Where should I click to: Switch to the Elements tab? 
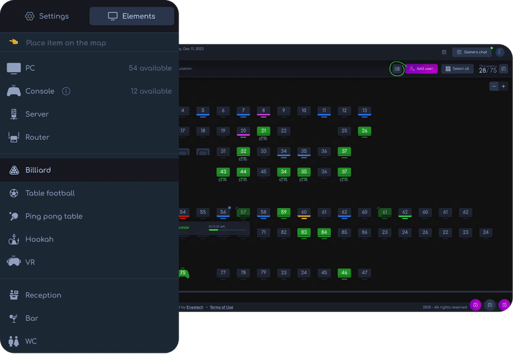[131, 16]
